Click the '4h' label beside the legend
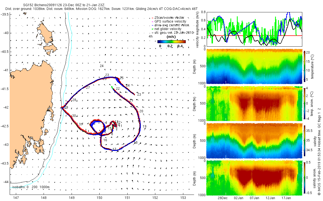This screenshot has height=201, width=323. pos(150,36)
